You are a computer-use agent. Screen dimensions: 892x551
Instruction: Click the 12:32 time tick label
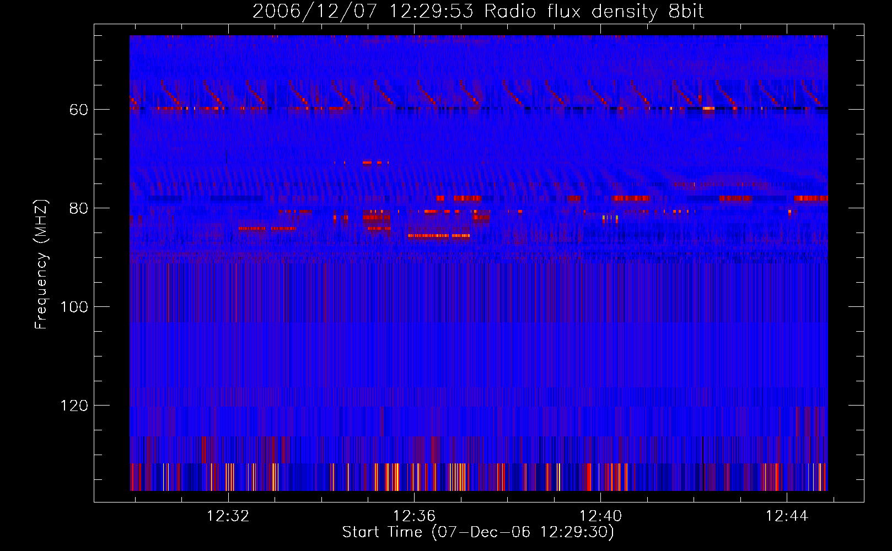pos(228,516)
